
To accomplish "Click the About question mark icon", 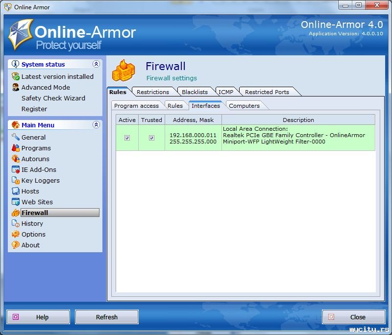I will 16,245.
